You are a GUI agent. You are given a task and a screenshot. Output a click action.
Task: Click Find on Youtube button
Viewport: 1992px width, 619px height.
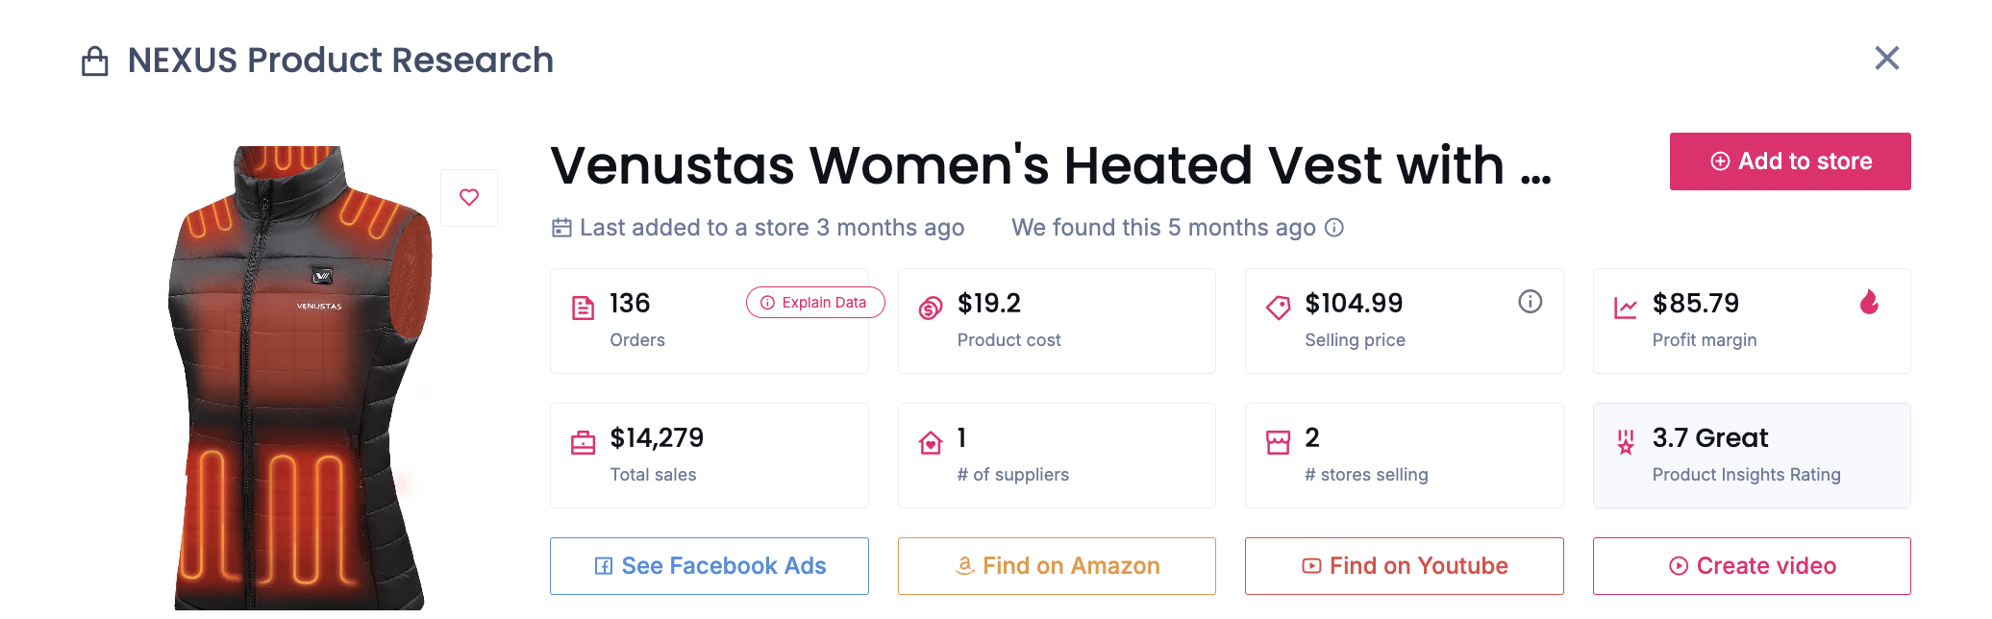[1404, 566]
